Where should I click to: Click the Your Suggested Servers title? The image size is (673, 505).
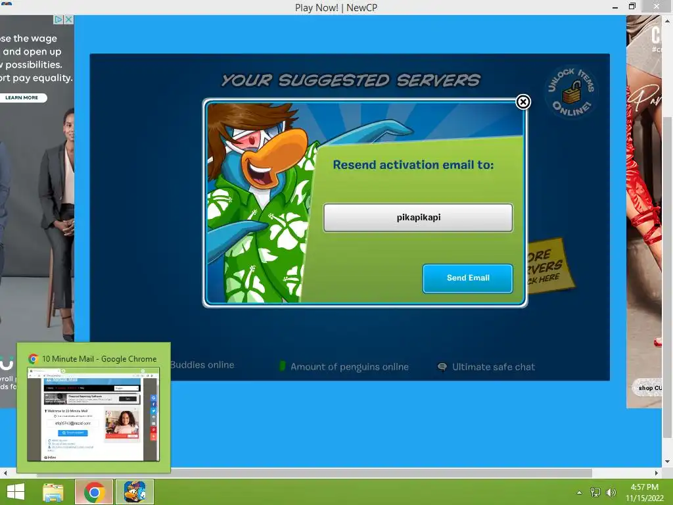(x=350, y=80)
